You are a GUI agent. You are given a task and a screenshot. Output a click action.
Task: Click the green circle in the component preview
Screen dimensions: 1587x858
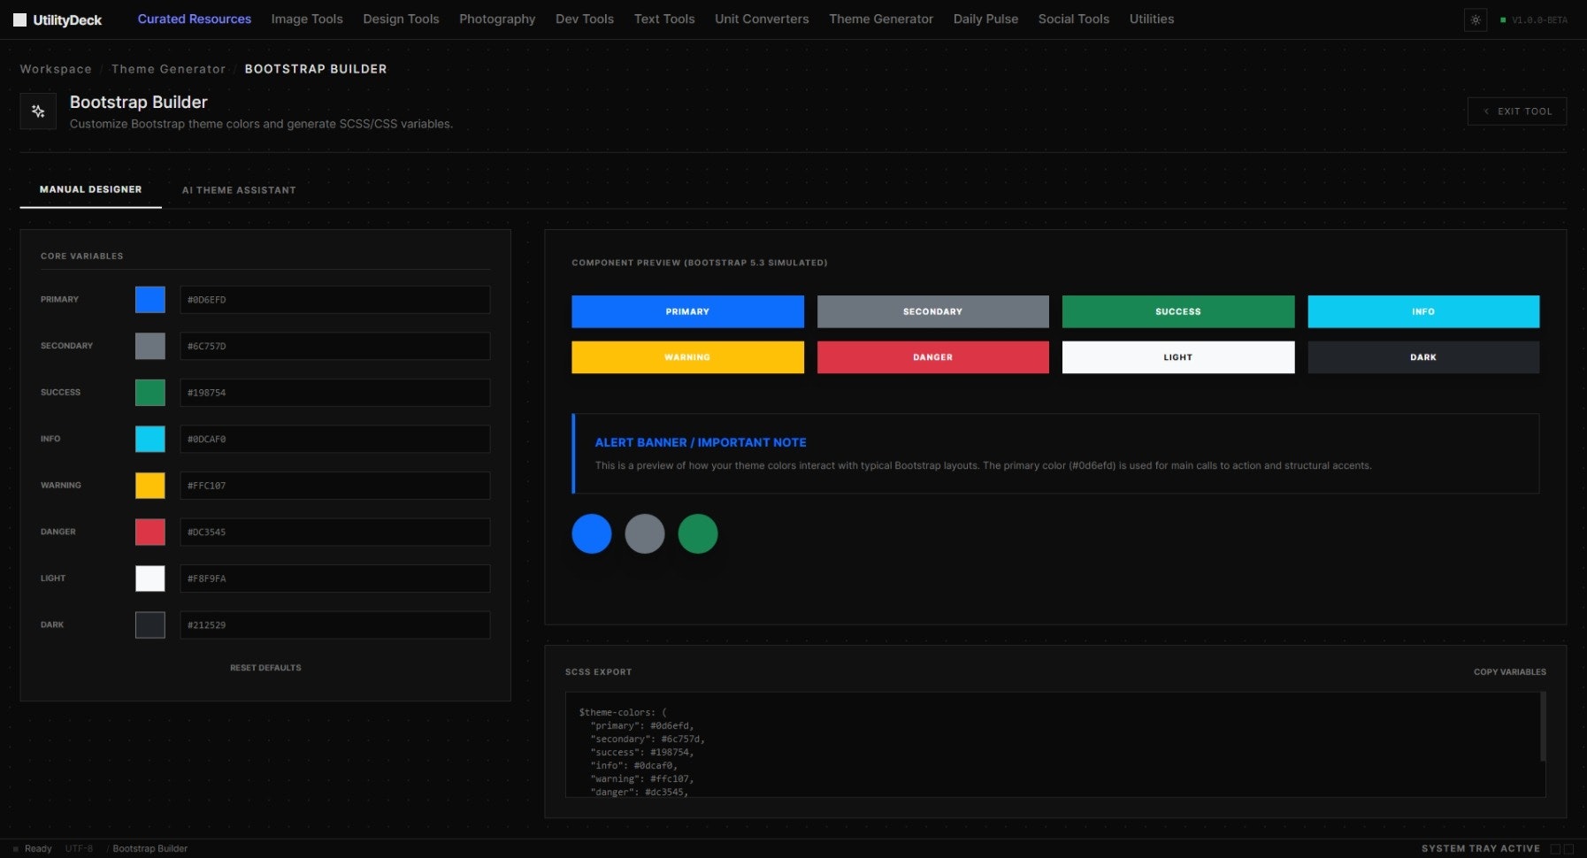698,532
